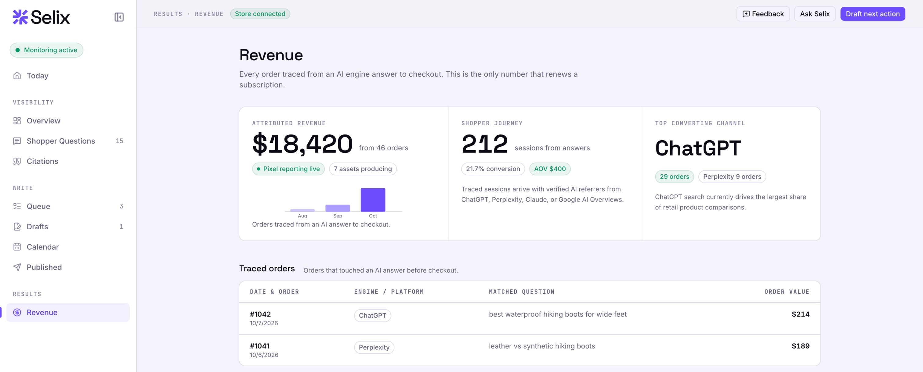
Task: Click the Shopper Questions count badge 15
Action: (x=119, y=141)
